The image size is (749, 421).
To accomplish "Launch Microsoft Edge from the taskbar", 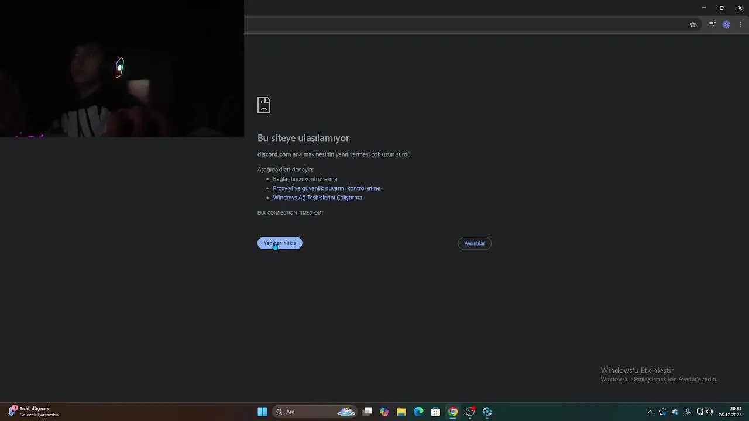I will tap(418, 412).
